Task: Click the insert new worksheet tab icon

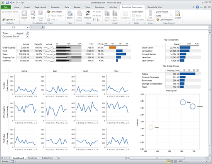Action: 58,158
